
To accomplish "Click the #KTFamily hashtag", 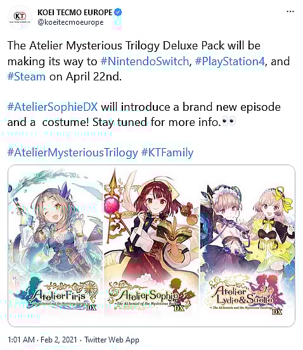I will click(167, 153).
